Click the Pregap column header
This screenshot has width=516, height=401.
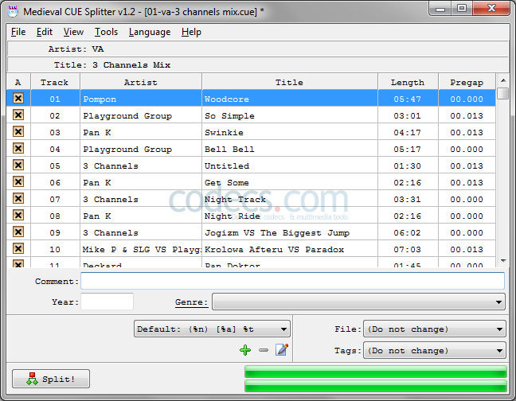tap(467, 82)
